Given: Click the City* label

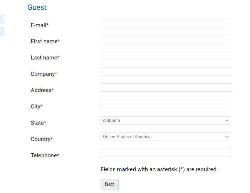Looking at the screenshot, I should click(x=37, y=107).
